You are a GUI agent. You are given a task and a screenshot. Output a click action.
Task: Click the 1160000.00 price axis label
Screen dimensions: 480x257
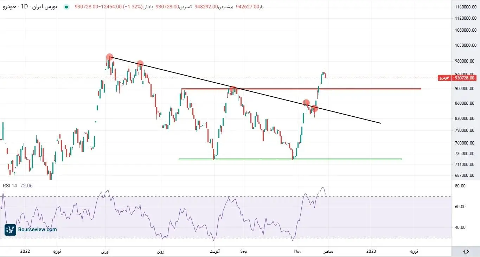[x=465, y=7]
